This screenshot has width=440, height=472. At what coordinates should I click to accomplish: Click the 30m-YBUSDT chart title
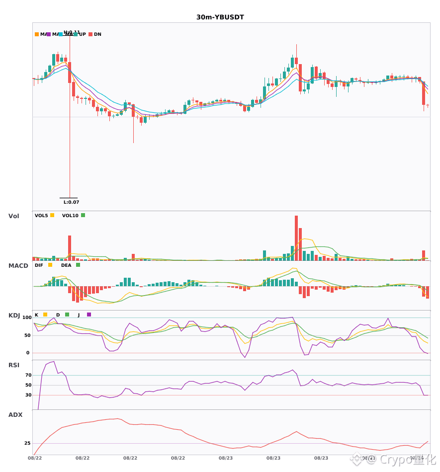click(220, 17)
